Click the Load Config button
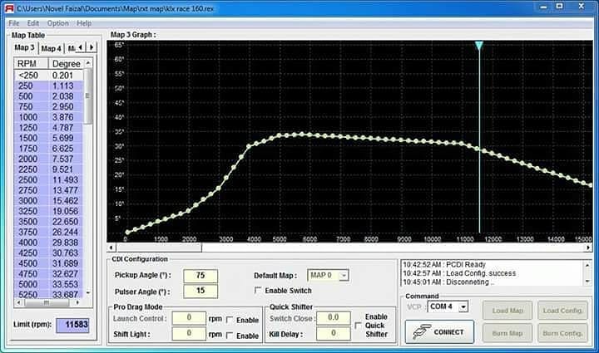 [x=562, y=311]
